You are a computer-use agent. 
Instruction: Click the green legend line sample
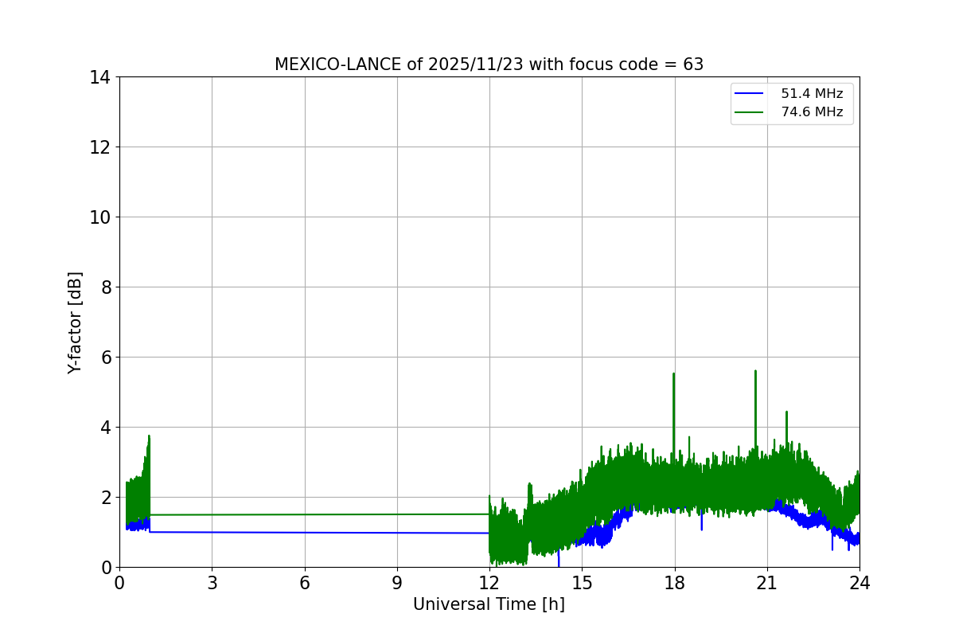(750, 112)
